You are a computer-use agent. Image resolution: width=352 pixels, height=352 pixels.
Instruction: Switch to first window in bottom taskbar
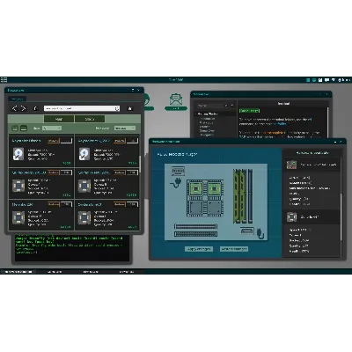coord(18,272)
